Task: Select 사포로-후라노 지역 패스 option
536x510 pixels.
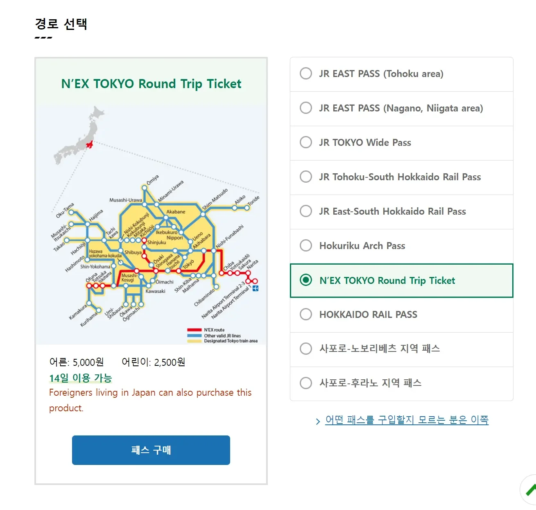Action: coord(306,383)
